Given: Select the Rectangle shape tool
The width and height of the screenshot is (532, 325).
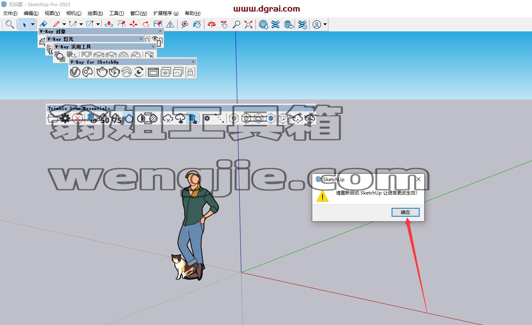Looking at the screenshot, I should point(90,24).
